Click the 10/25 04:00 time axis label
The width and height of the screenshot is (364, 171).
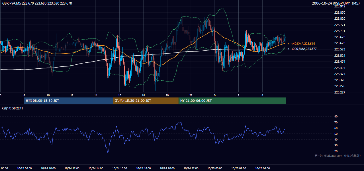(262, 168)
